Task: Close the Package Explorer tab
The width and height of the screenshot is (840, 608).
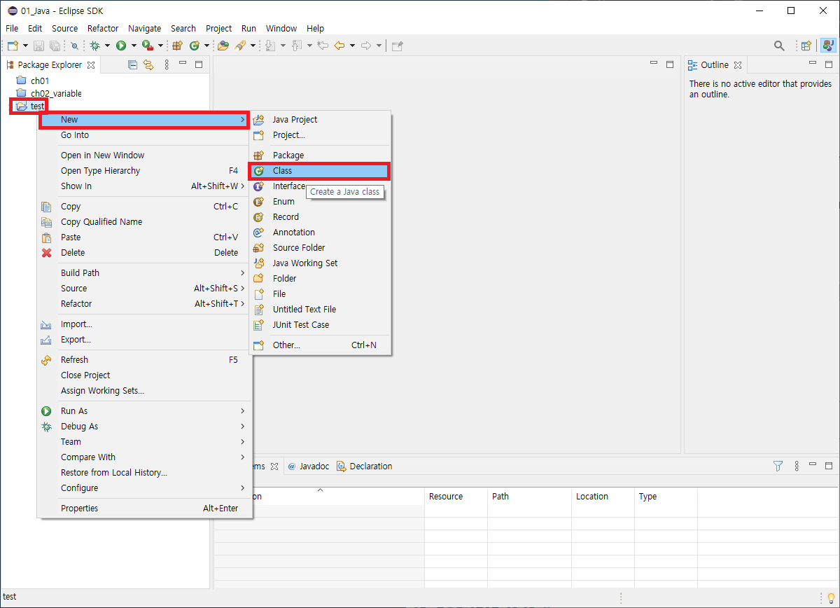Action: (x=90, y=65)
